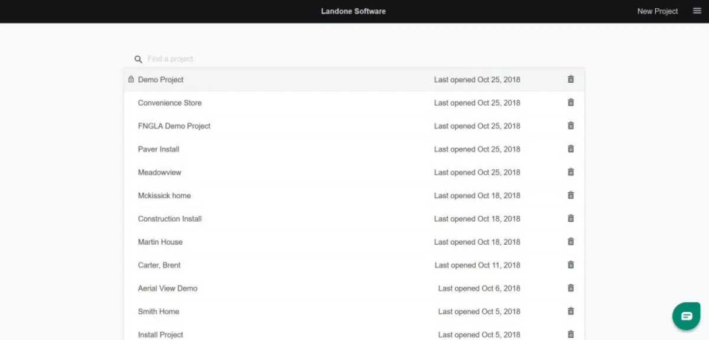Click the lock icon beside Demo Project
This screenshot has height=340, width=709.
click(x=131, y=79)
